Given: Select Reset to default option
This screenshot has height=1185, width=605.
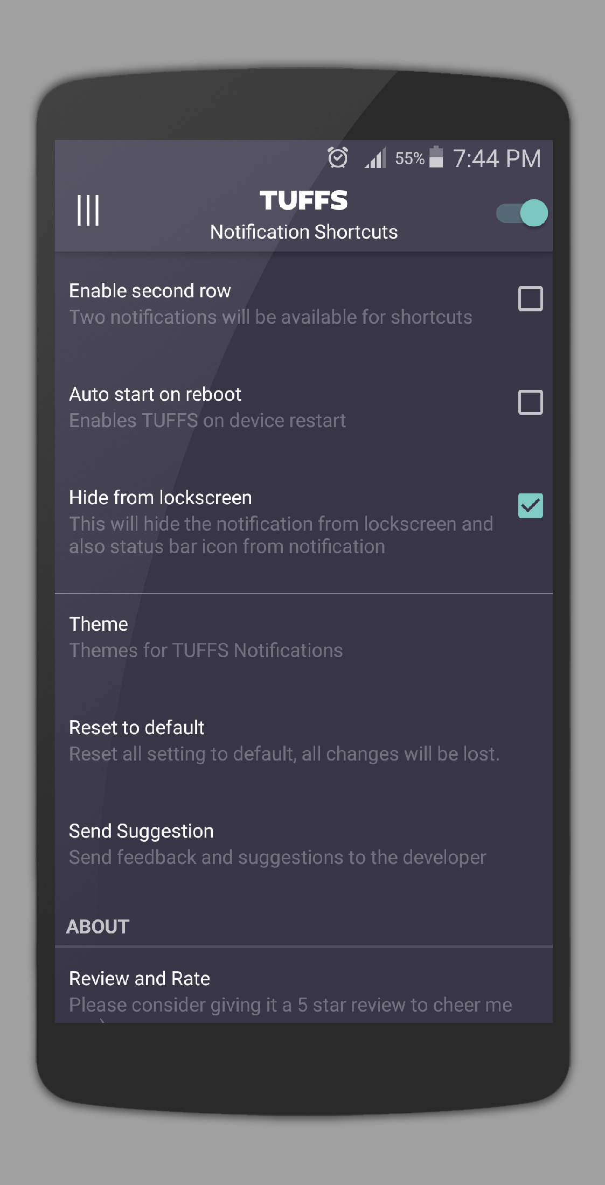Looking at the screenshot, I should tap(304, 741).
